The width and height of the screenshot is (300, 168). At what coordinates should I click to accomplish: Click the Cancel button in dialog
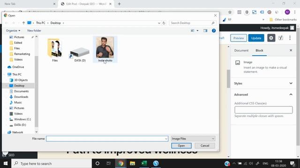(x=205, y=146)
